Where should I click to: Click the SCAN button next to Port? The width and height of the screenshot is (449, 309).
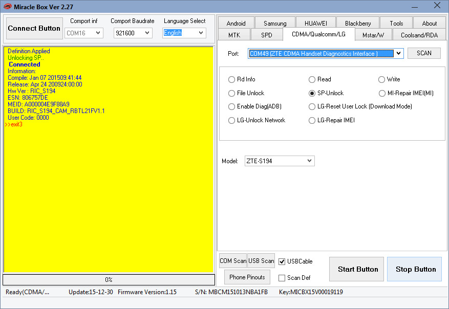[x=424, y=53]
